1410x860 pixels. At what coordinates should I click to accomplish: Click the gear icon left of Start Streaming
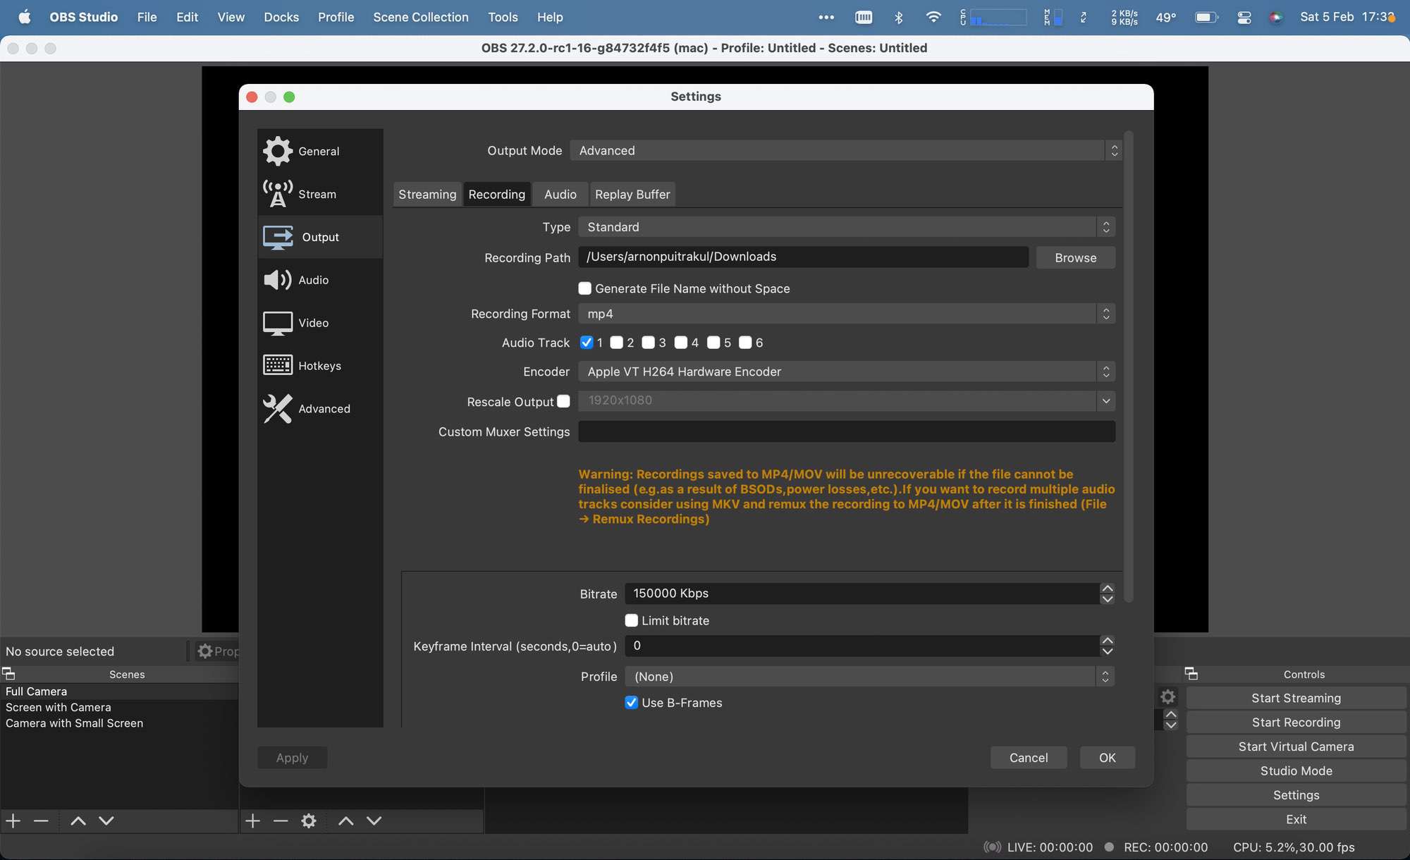click(x=1168, y=697)
